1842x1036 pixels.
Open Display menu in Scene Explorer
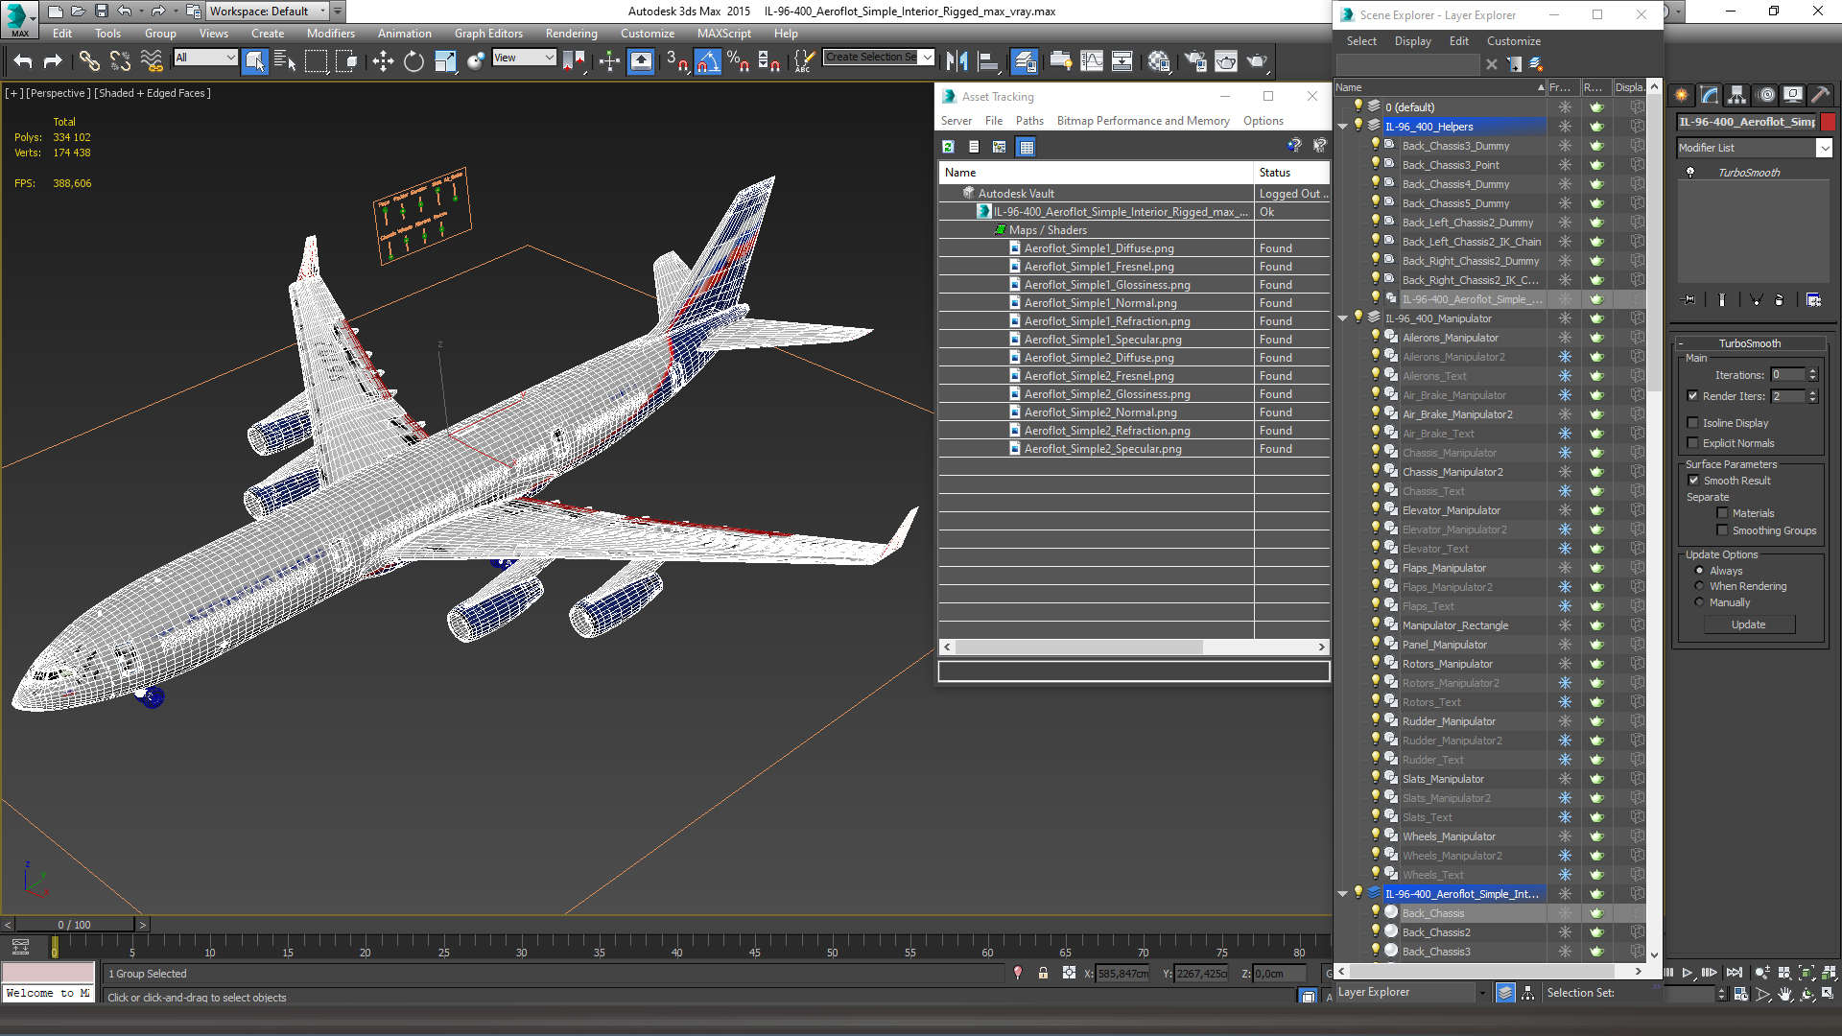pos(1412,41)
